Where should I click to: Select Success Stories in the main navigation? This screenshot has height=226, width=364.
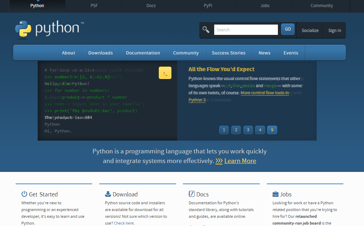228,53
